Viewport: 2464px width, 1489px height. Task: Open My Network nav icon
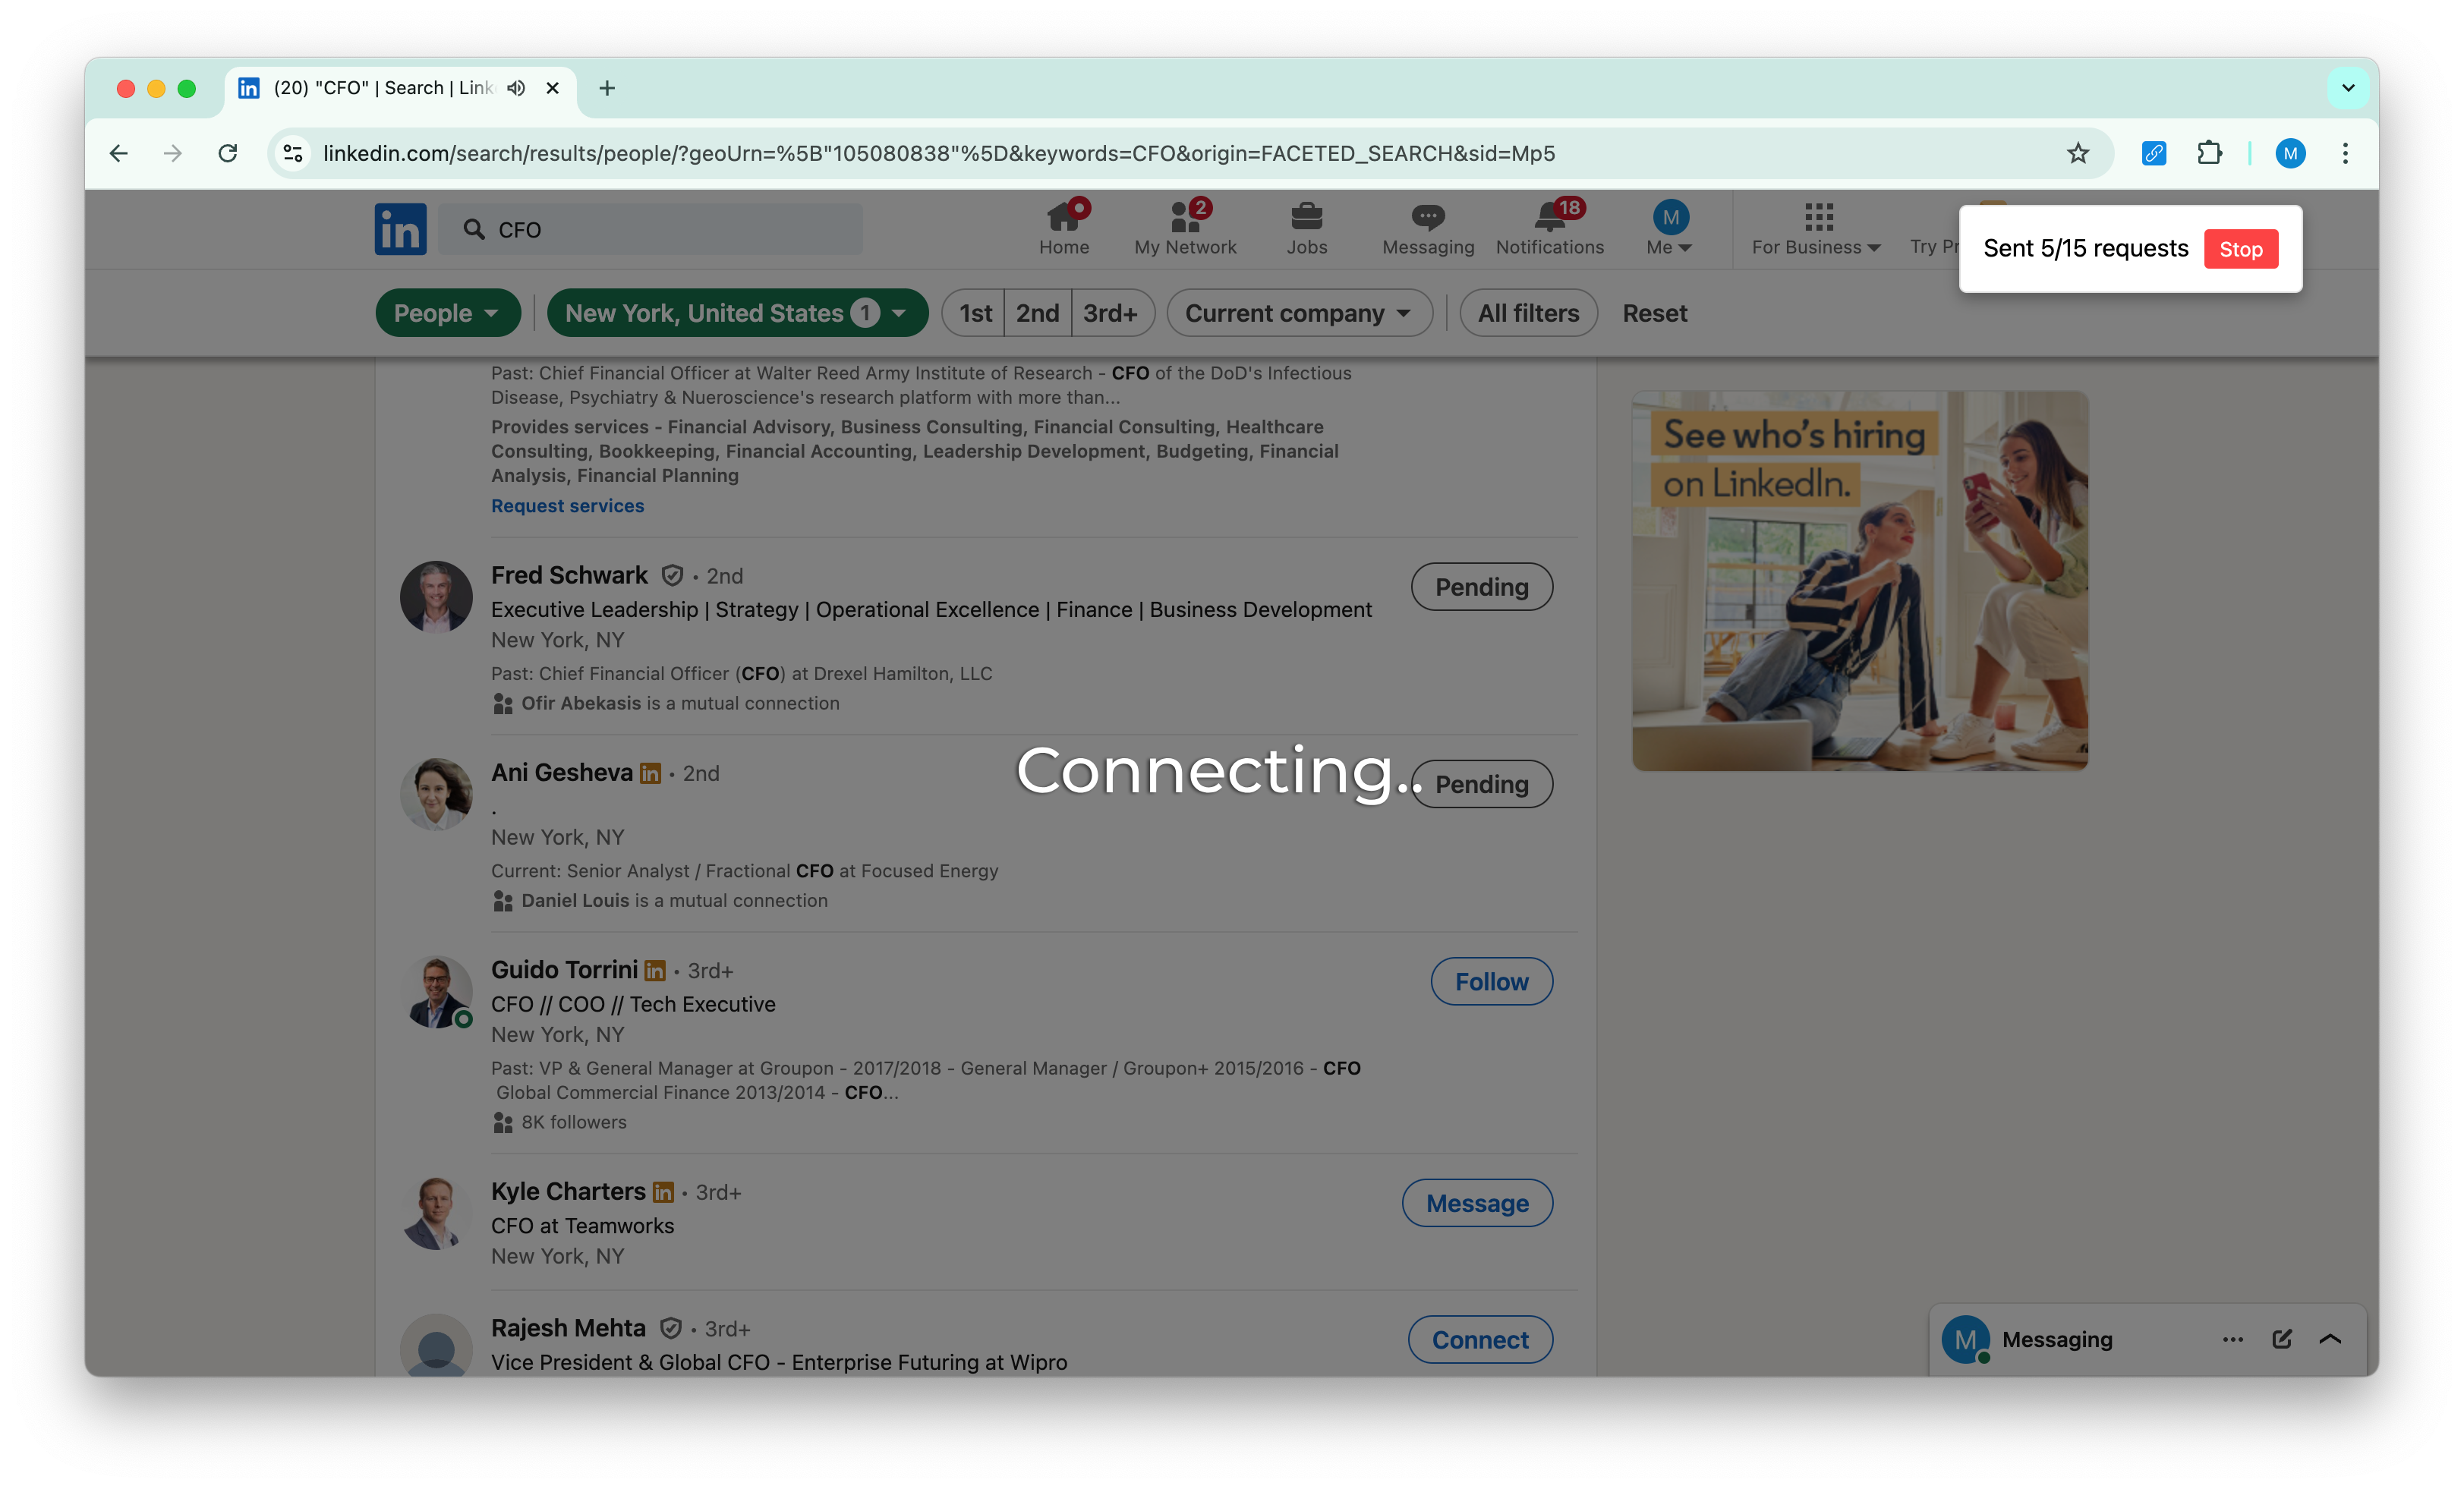click(1185, 228)
